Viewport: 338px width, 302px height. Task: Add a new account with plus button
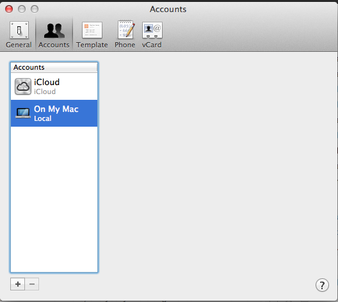click(18, 284)
